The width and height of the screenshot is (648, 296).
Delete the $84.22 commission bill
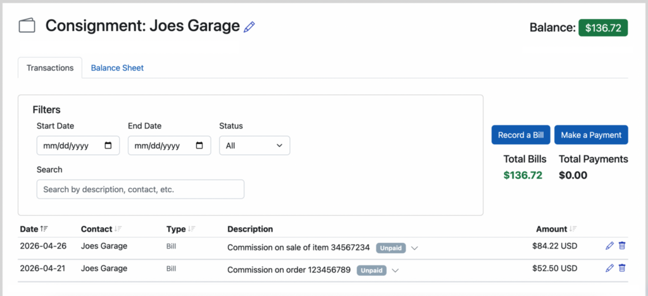click(x=622, y=245)
